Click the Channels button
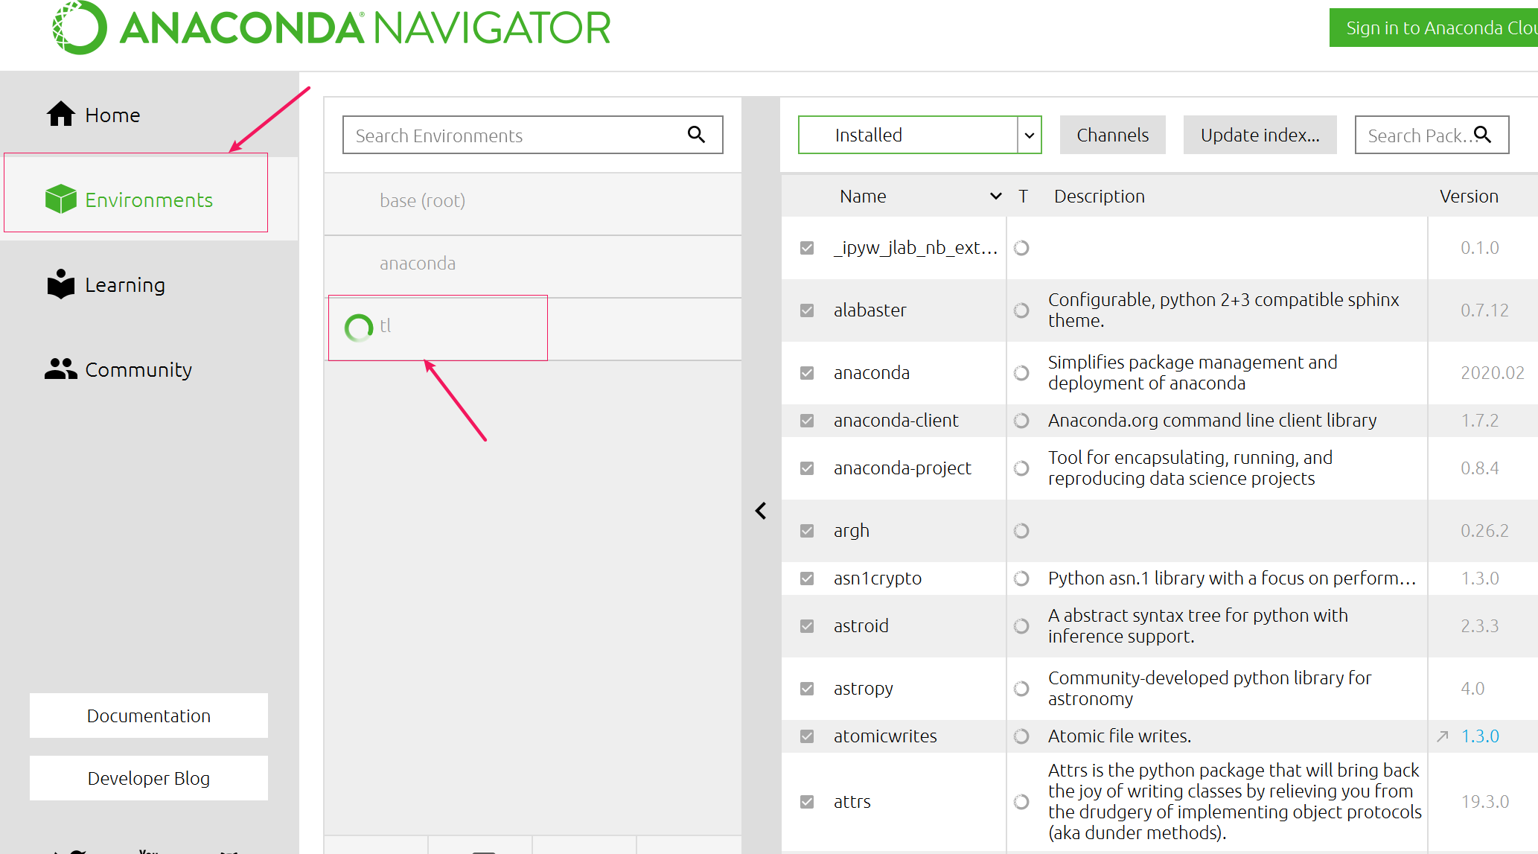The width and height of the screenshot is (1538, 854). tap(1112, 135)
